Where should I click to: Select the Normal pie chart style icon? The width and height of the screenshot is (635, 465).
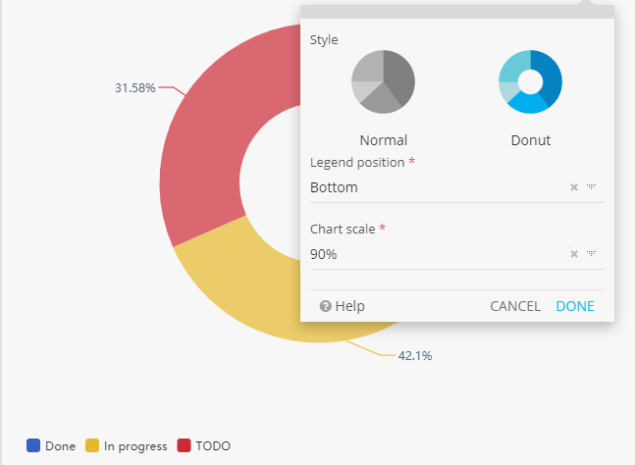(383, 81)
